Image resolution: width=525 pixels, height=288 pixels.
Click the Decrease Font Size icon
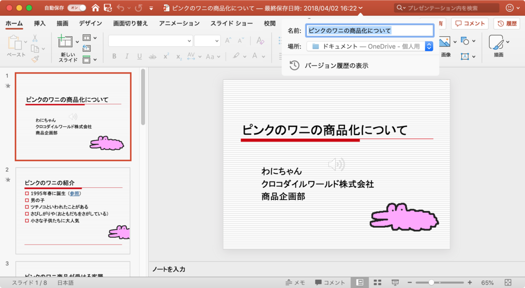(x=241, y=41)
